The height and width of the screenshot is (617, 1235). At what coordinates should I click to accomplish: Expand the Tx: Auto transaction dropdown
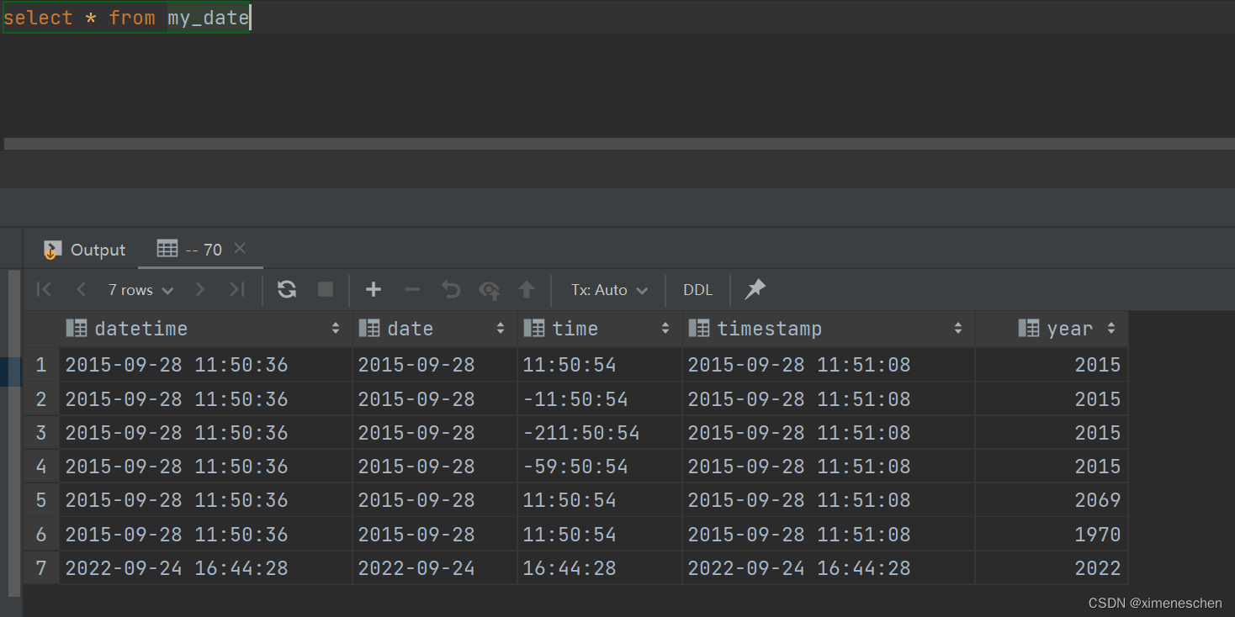609,290
